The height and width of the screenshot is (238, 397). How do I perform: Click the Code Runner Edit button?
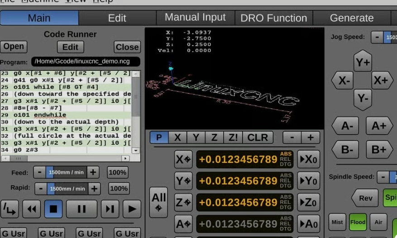pos(70,47)
